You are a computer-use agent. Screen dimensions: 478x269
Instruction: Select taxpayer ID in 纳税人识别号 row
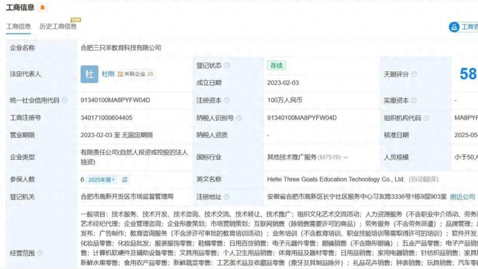302,118
